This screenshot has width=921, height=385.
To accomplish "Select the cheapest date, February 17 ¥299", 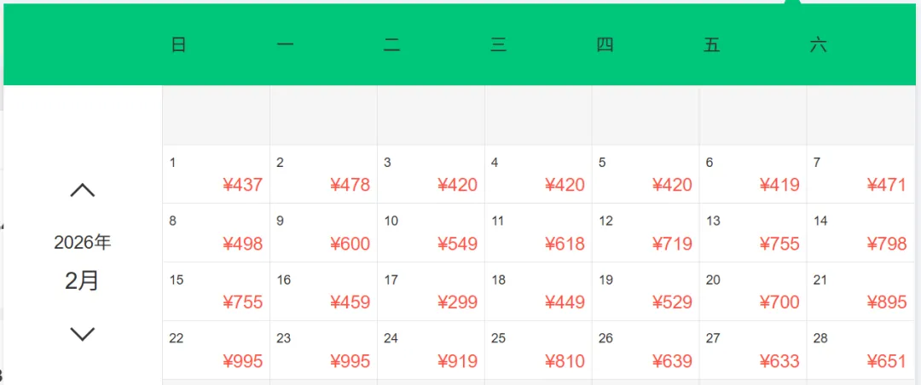I will pyautogui.click(x=431, y=292).
